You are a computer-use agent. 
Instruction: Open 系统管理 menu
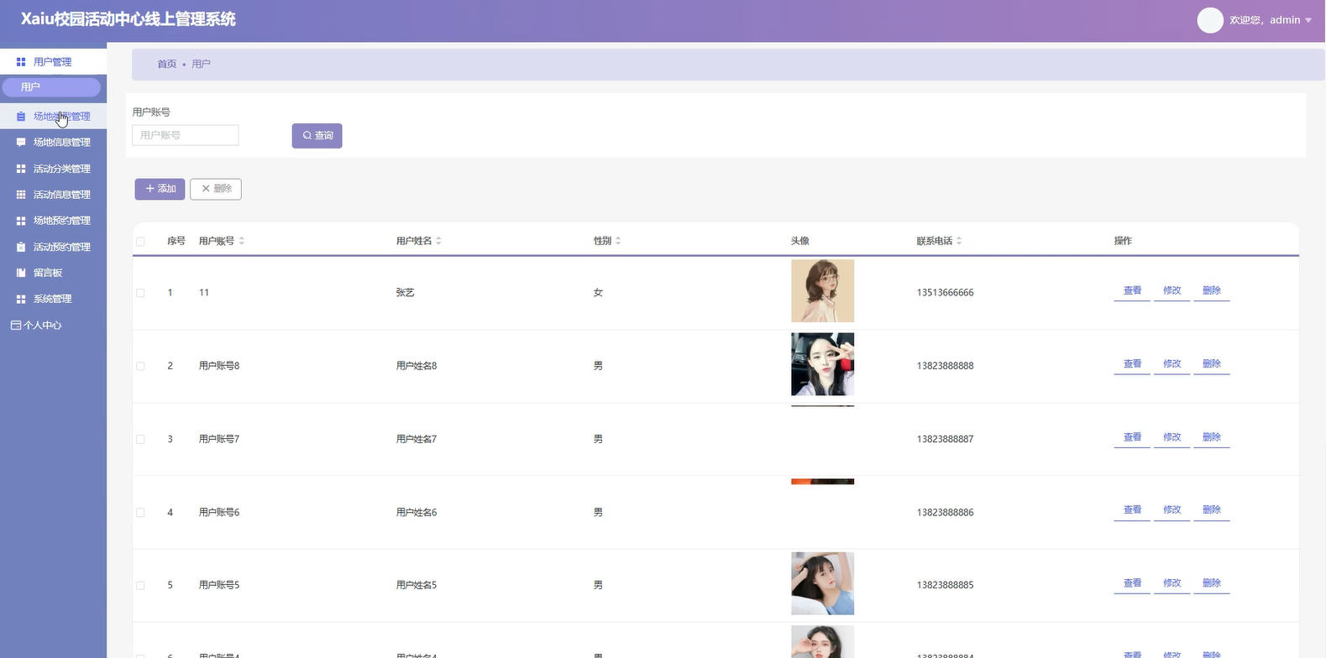pyautogui.click(x=53, y=299)
